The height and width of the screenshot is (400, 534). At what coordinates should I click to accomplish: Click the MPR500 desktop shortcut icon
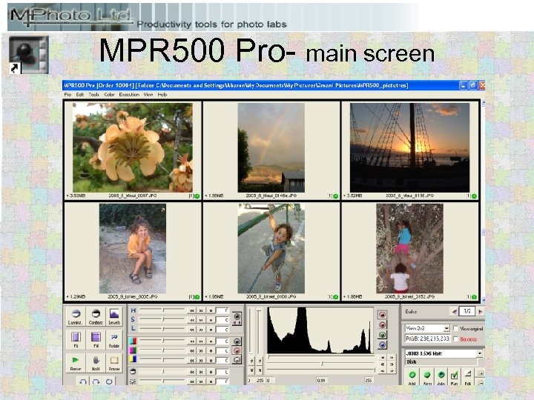[29, 54]
